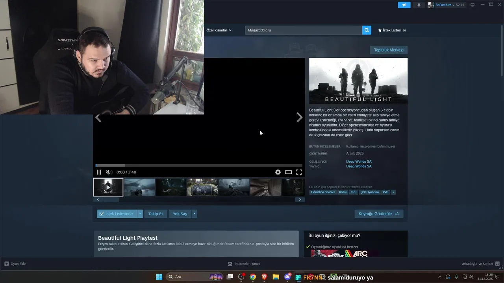Enter fullscreen on the trailer video
This screenshot has height=283, width=504.
pos(299,172)
